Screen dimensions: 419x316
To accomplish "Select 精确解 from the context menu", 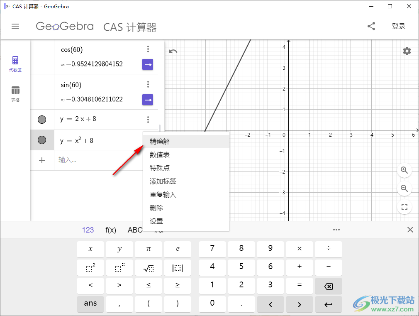I will tap(159, 141).
